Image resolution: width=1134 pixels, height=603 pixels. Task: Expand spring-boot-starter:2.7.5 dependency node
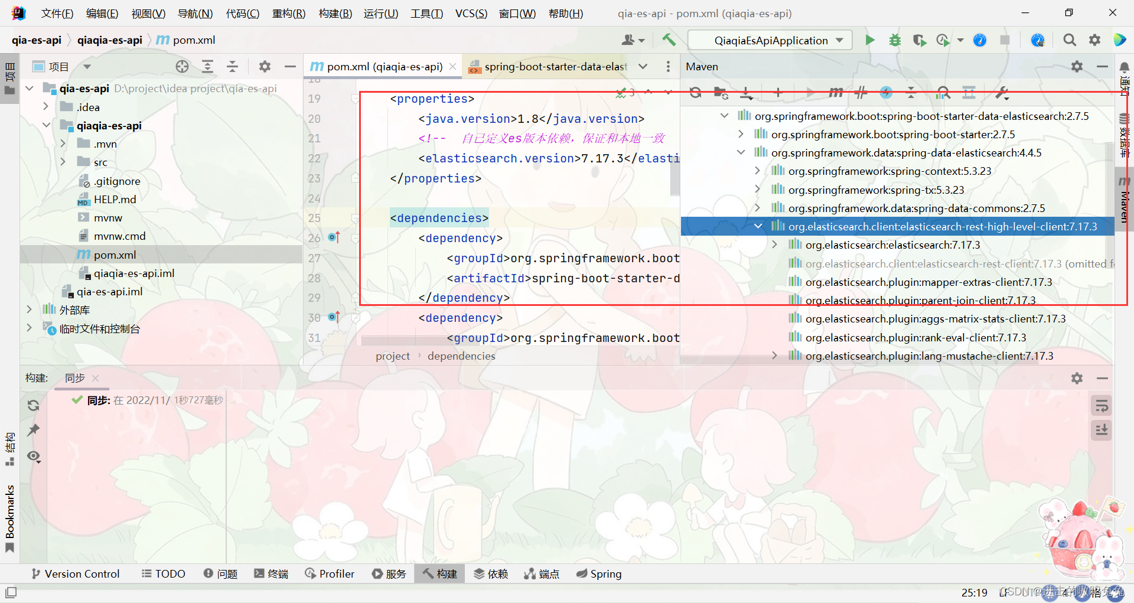pos(741,134)
